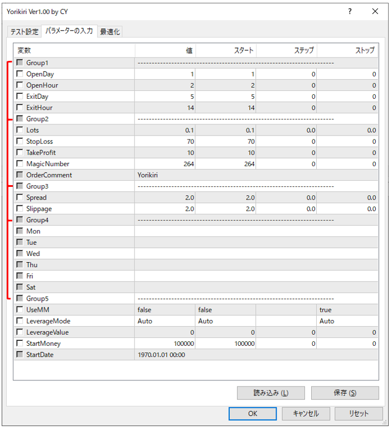
Task: Enable the OpenDay optimization checkbox
Action: pos(20,74)
